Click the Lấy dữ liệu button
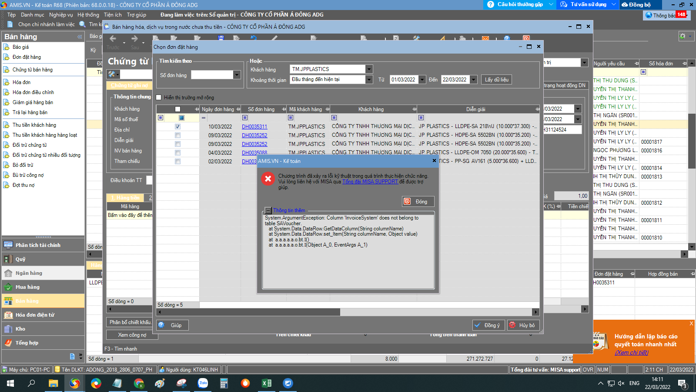This screenshot has height=392, width=696. pyautogui.click(x=496, y=80)
